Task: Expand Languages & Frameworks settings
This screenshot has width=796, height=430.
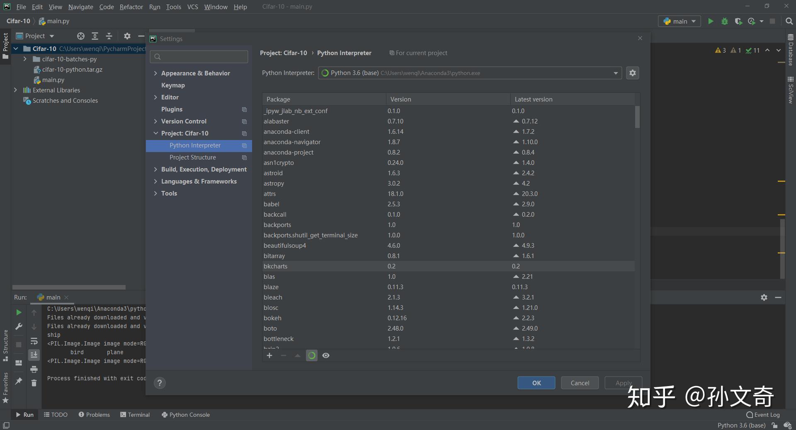Action: point(155,181)
